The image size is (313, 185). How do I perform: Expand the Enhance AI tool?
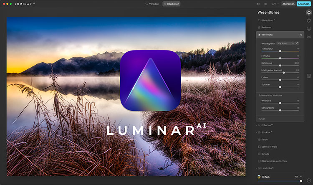[265, 125]
